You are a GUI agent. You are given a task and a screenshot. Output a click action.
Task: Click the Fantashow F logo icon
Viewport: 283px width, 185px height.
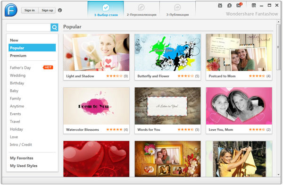[11, 10]
